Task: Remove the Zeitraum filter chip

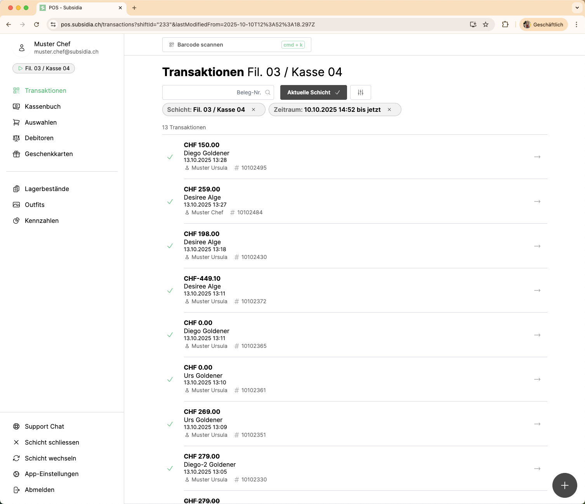Action: [389, 110]
